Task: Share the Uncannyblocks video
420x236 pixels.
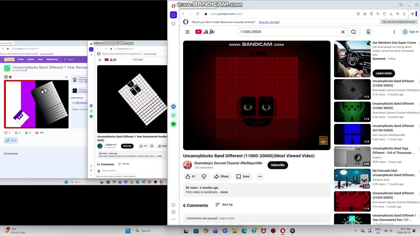Action: pyautogui.click(x=221, y=176)
